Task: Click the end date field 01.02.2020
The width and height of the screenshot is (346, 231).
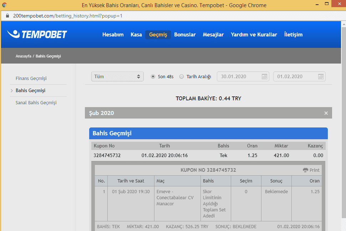Action: [299, 77]
